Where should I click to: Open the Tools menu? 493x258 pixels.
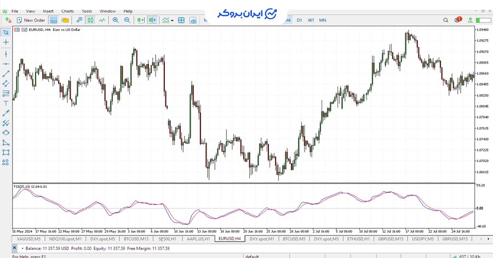(x=87, y=11)
